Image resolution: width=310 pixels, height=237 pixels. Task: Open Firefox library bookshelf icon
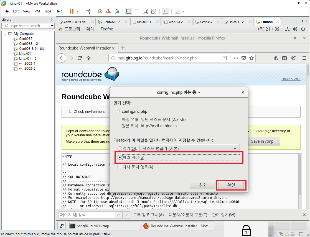[276, 58]
